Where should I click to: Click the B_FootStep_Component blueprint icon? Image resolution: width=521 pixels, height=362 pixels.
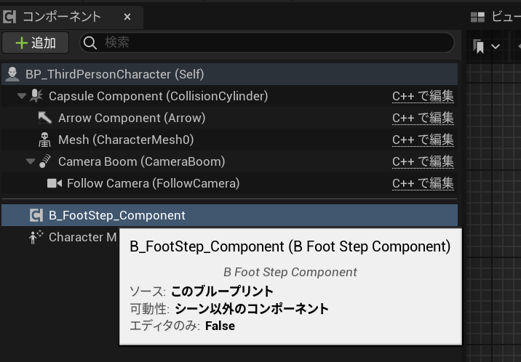click(x=36, y=215)
